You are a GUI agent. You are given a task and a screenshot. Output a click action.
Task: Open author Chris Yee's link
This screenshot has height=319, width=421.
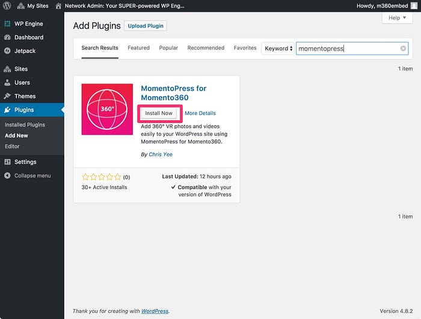coord(161,154)
